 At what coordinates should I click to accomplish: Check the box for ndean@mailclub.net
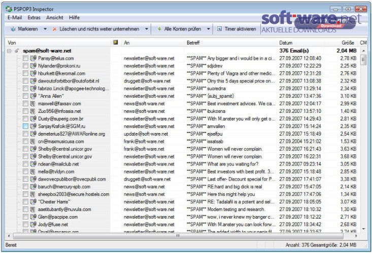pos(25,164)
